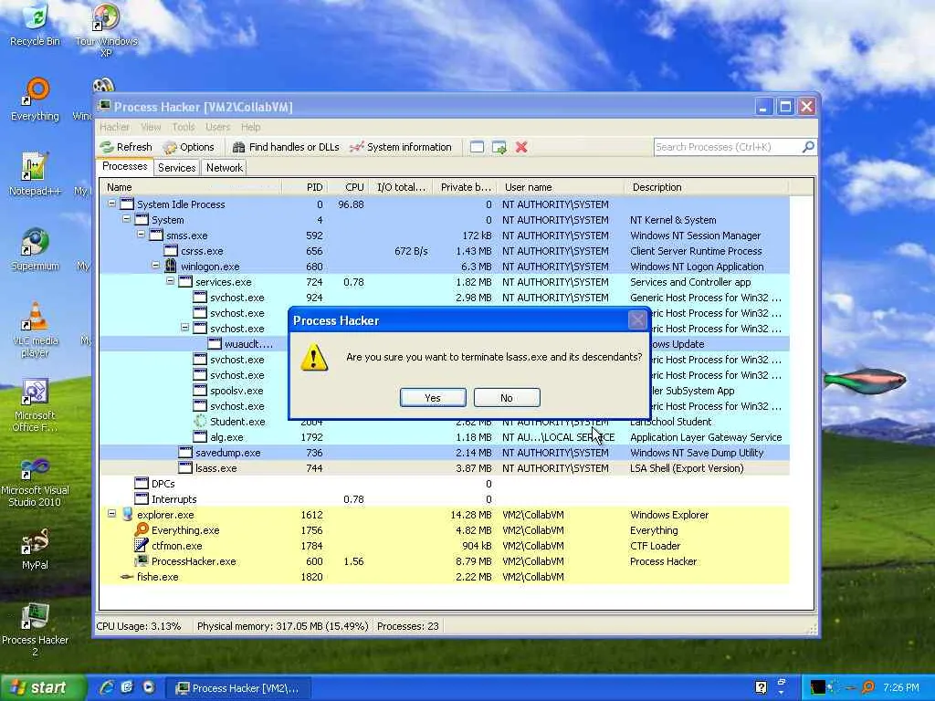
Task: Confirm termination with the Yes button
Action: (x=433, y=398)
